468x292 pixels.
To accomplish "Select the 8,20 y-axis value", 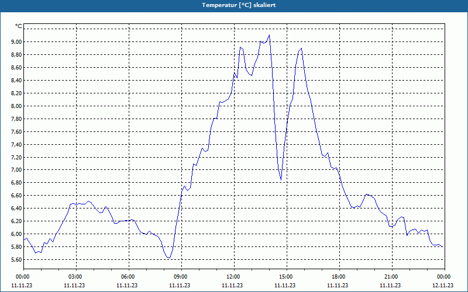I will [x=16, y=93].
